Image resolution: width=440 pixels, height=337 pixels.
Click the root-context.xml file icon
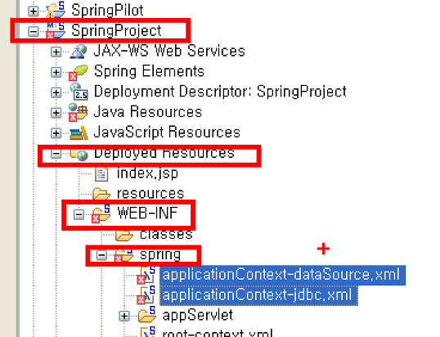(x=147, y=332)
